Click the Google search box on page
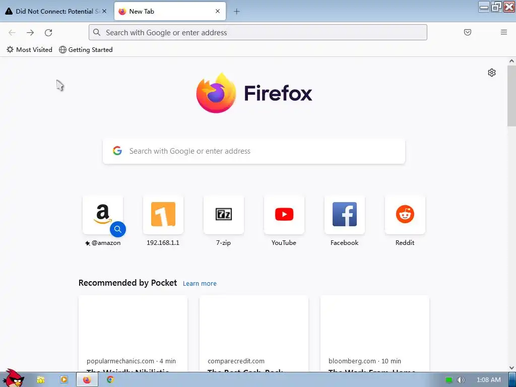 pyautogui.click(x=254, y=151)
